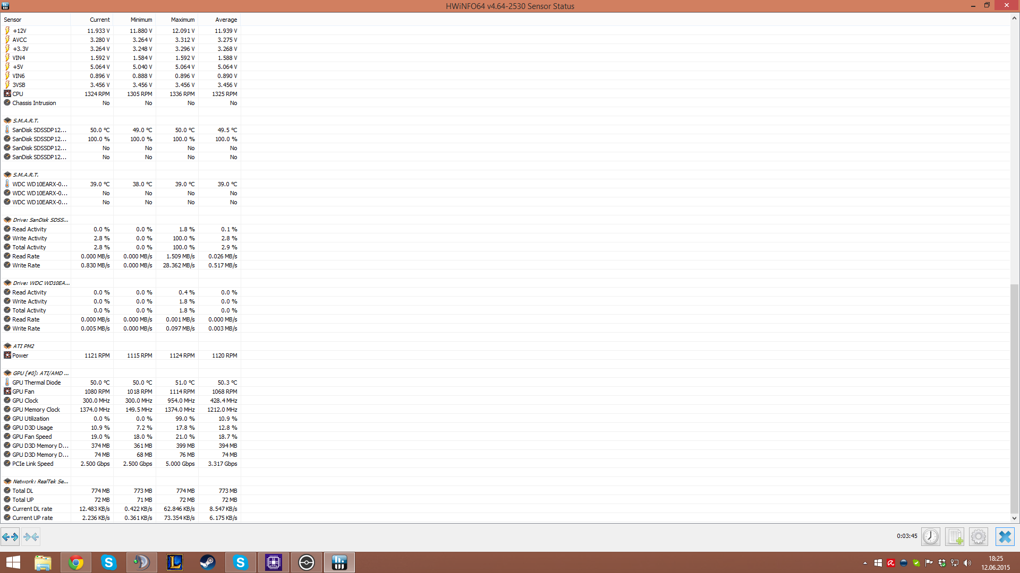Click the shrink columns inward arrows button

coord(31,537)
